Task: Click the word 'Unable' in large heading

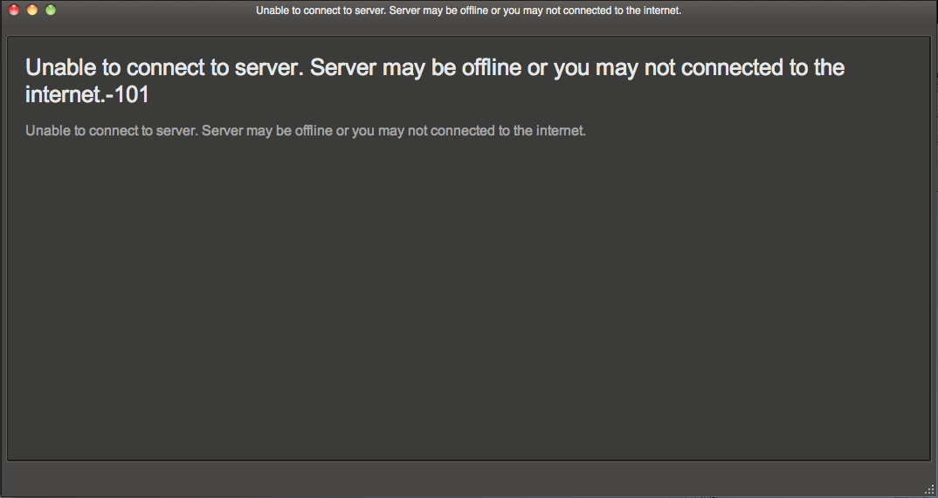Action: (x=60, y=67)
